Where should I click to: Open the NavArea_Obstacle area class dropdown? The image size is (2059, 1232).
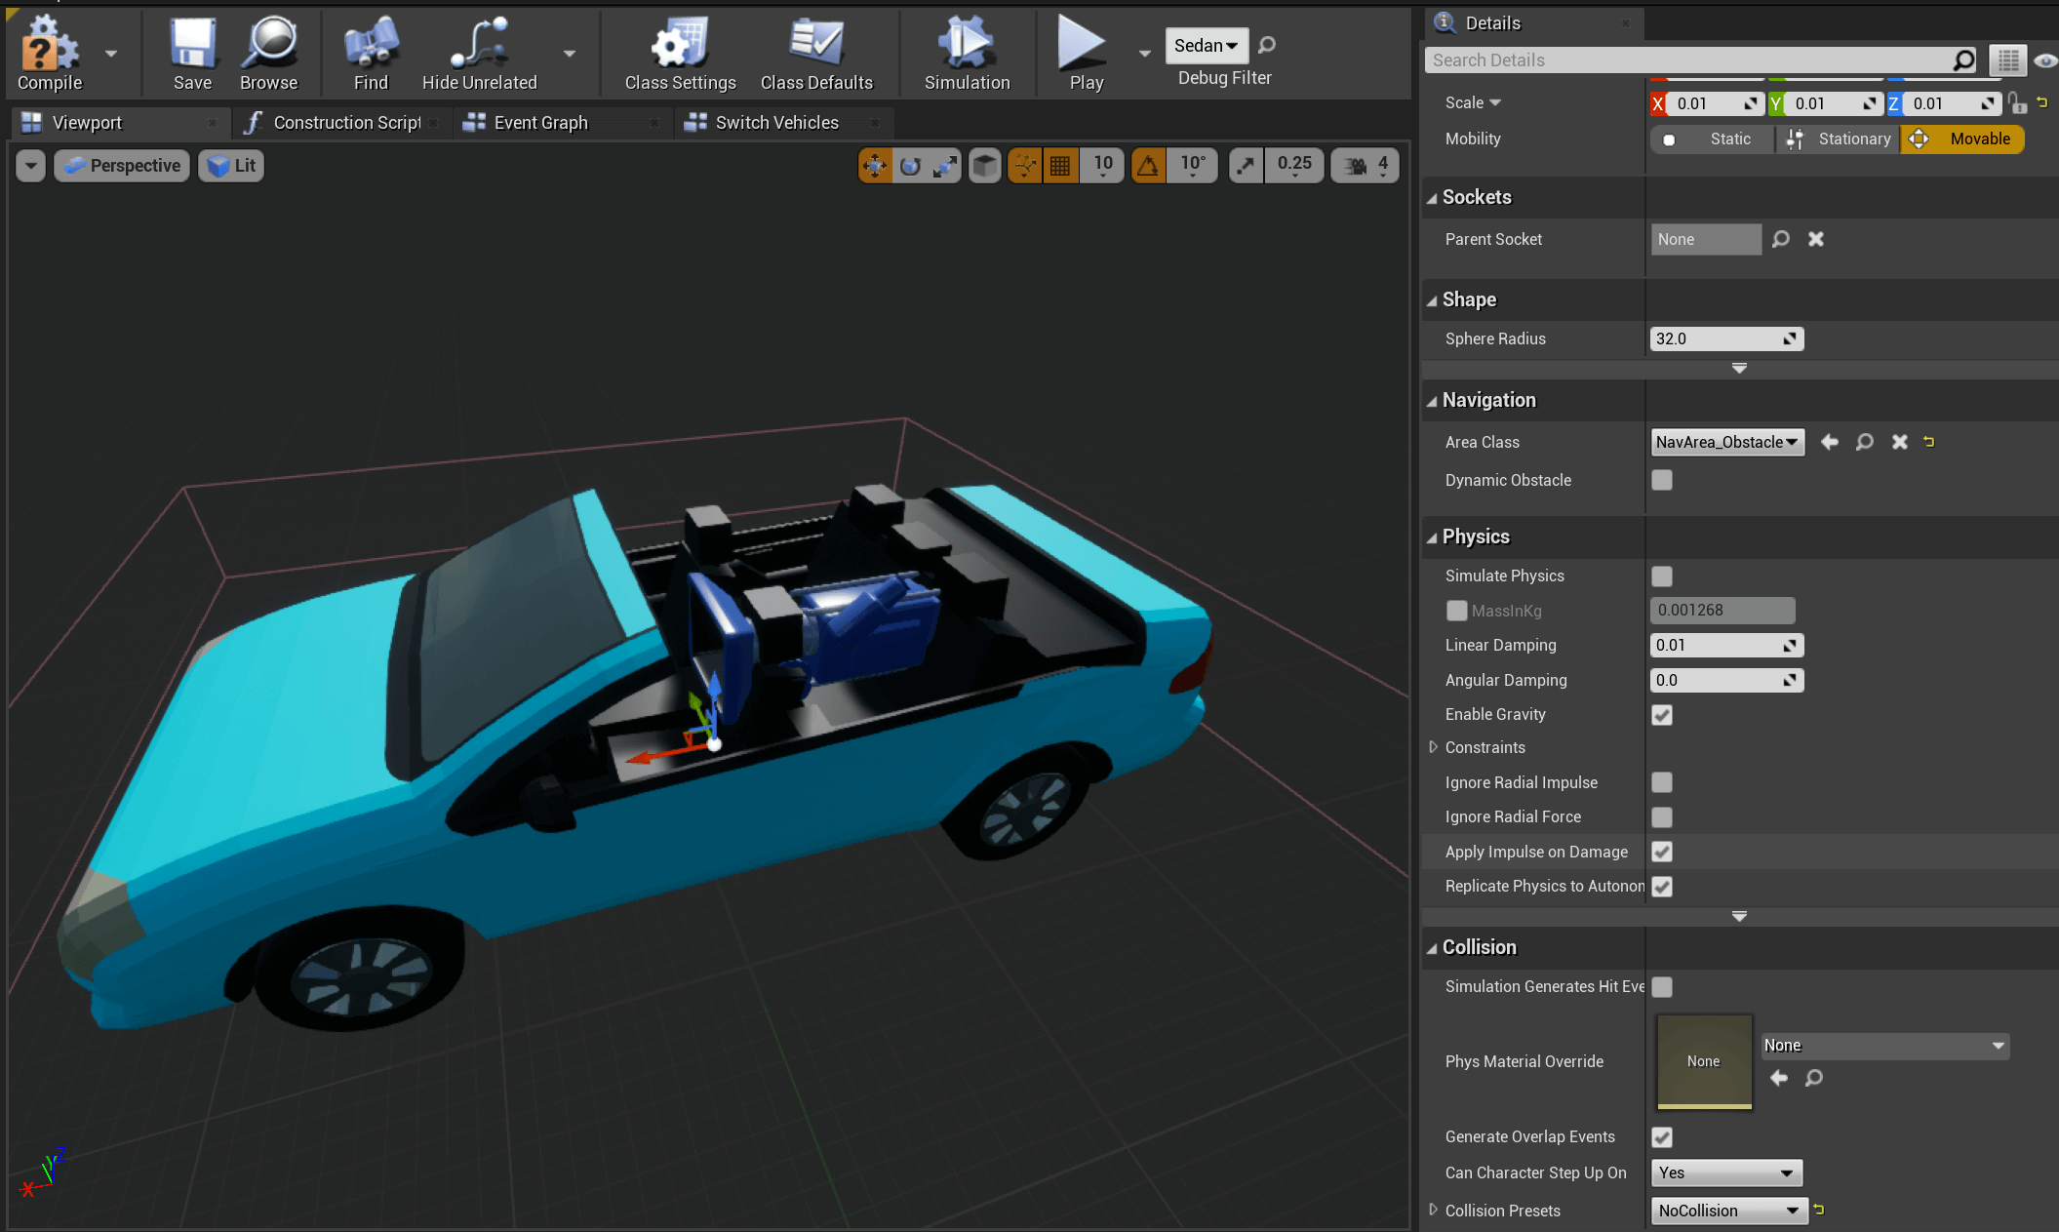(1727, 442)
